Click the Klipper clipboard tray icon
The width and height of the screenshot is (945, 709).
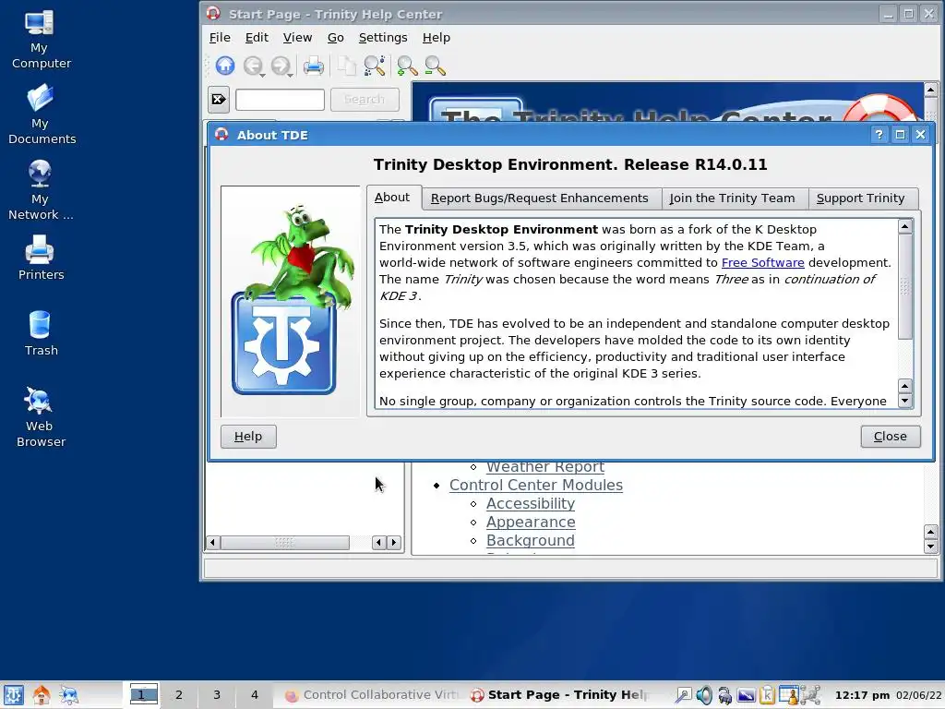767,695
